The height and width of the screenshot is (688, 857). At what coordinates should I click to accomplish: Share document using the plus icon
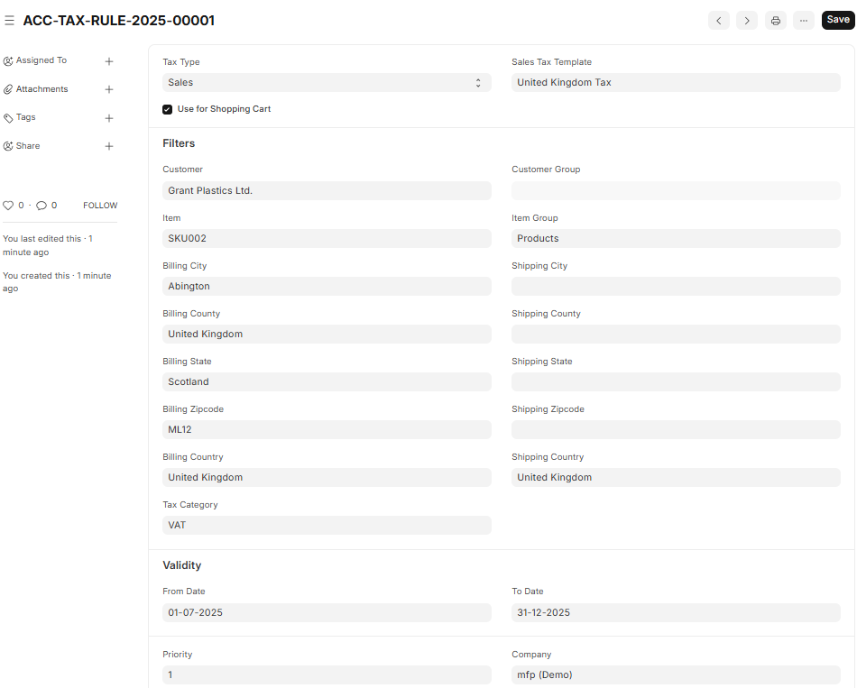(x=109, y=146)
